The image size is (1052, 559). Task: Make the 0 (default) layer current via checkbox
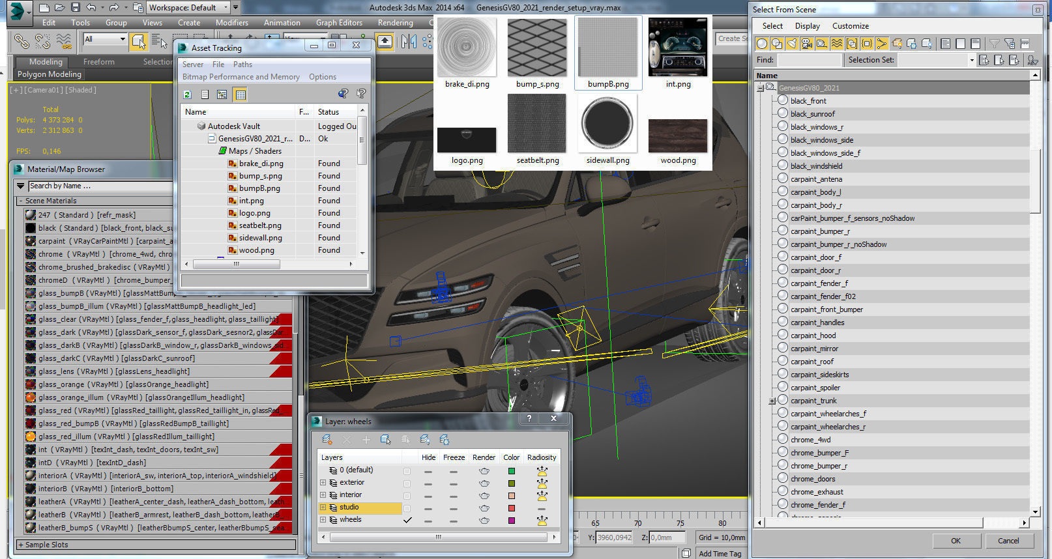pos(407,471)
